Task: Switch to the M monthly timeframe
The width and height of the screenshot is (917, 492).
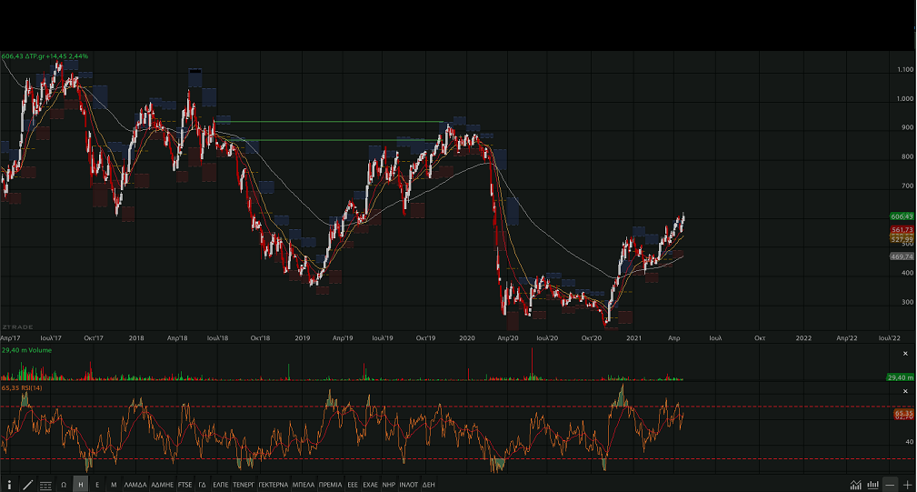Action: (x=114, y=485)
